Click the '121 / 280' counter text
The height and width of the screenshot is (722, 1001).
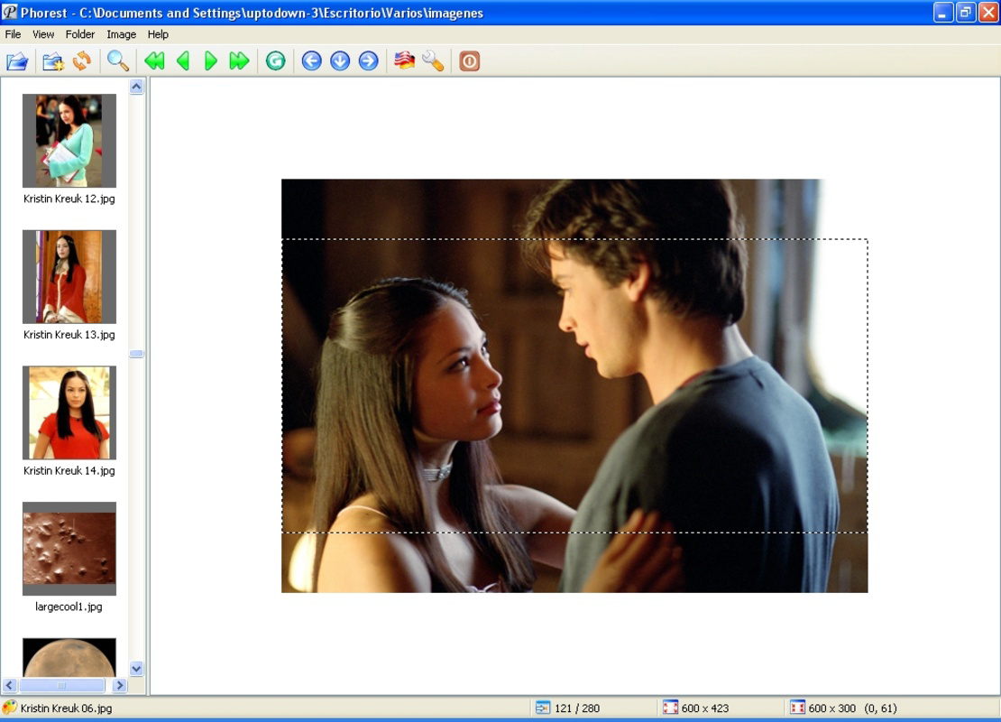tap(577, 708)
